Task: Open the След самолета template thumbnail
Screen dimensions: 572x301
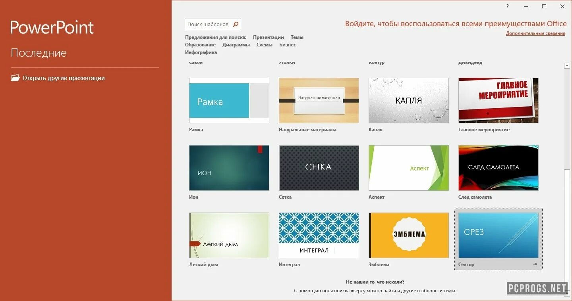Action: 499,168
